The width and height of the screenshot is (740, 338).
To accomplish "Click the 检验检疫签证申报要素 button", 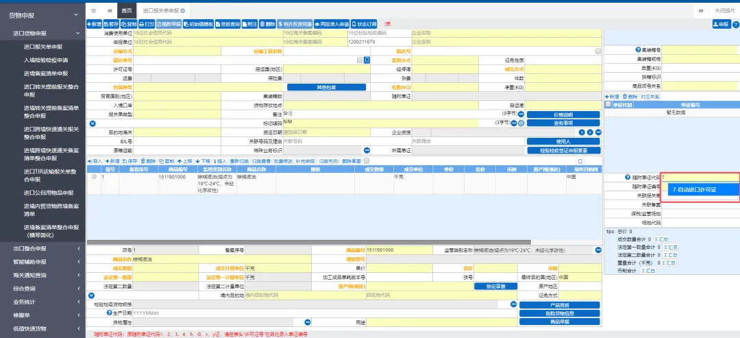I will click(563, 149).
